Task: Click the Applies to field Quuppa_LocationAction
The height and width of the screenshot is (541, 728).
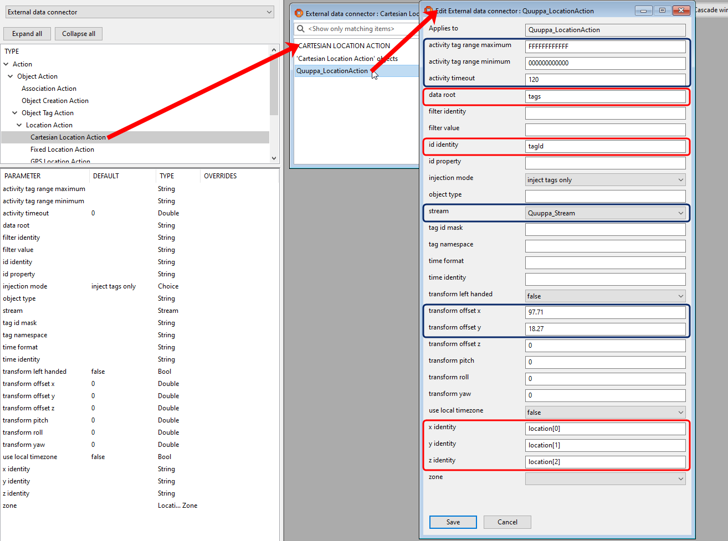Action: (x=605, y=30)
